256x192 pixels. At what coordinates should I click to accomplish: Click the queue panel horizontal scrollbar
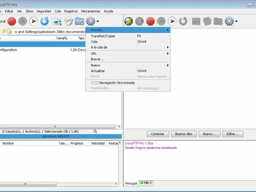tap(28, 184)
